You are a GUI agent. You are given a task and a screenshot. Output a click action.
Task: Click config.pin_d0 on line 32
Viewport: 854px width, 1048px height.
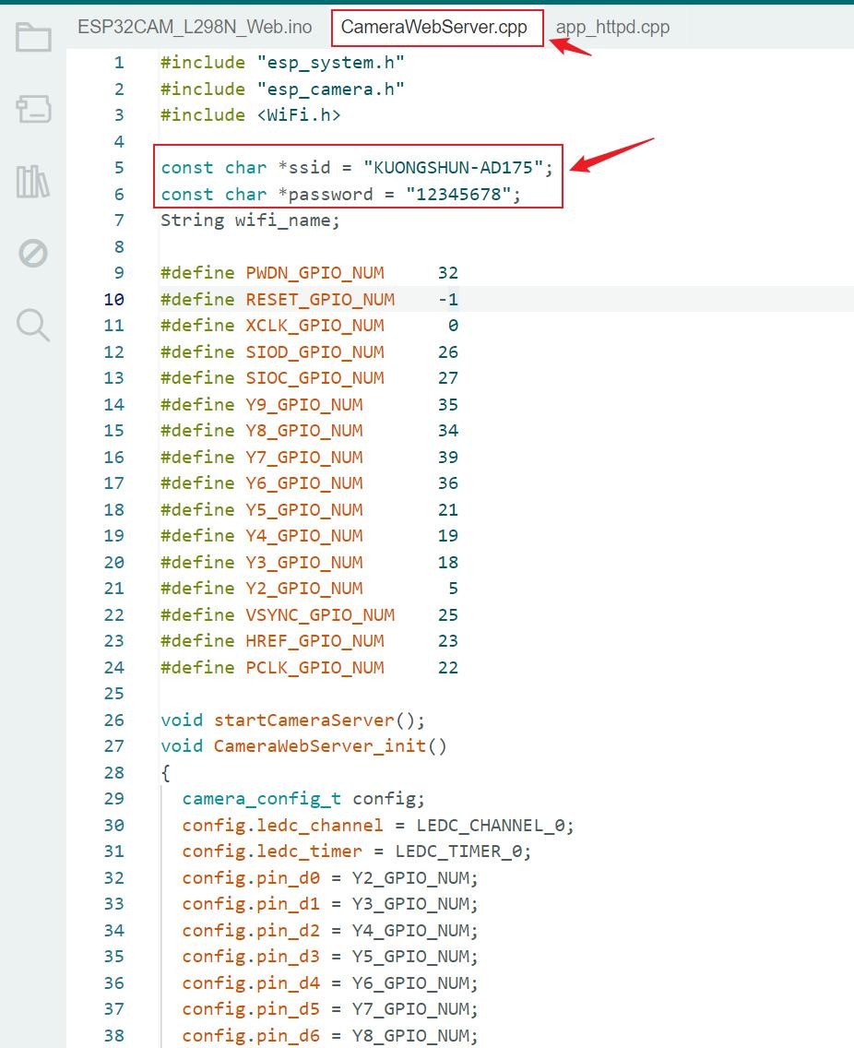click(251, 877)
